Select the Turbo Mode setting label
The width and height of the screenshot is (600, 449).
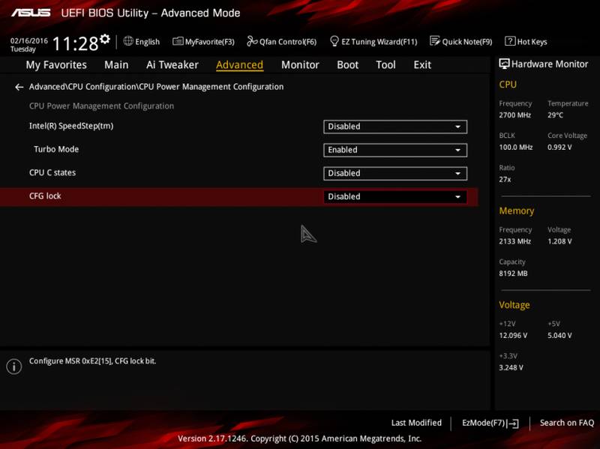(56, 149)
